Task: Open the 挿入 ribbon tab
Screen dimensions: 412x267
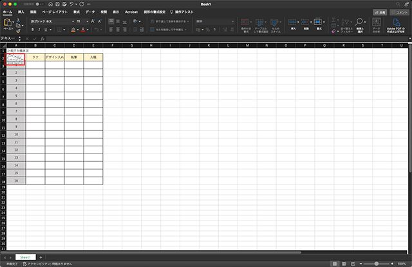Action: tap(21, 12)
